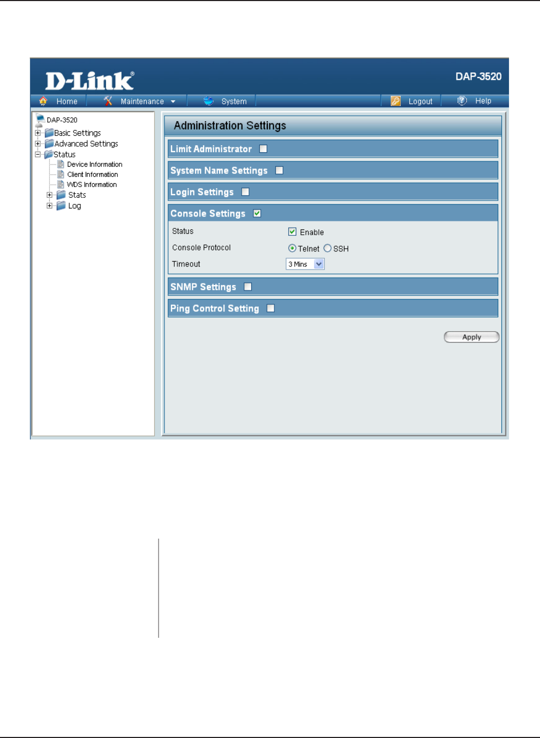
Task: Click the WDS Information page icon
Action: tap(61, 184)
